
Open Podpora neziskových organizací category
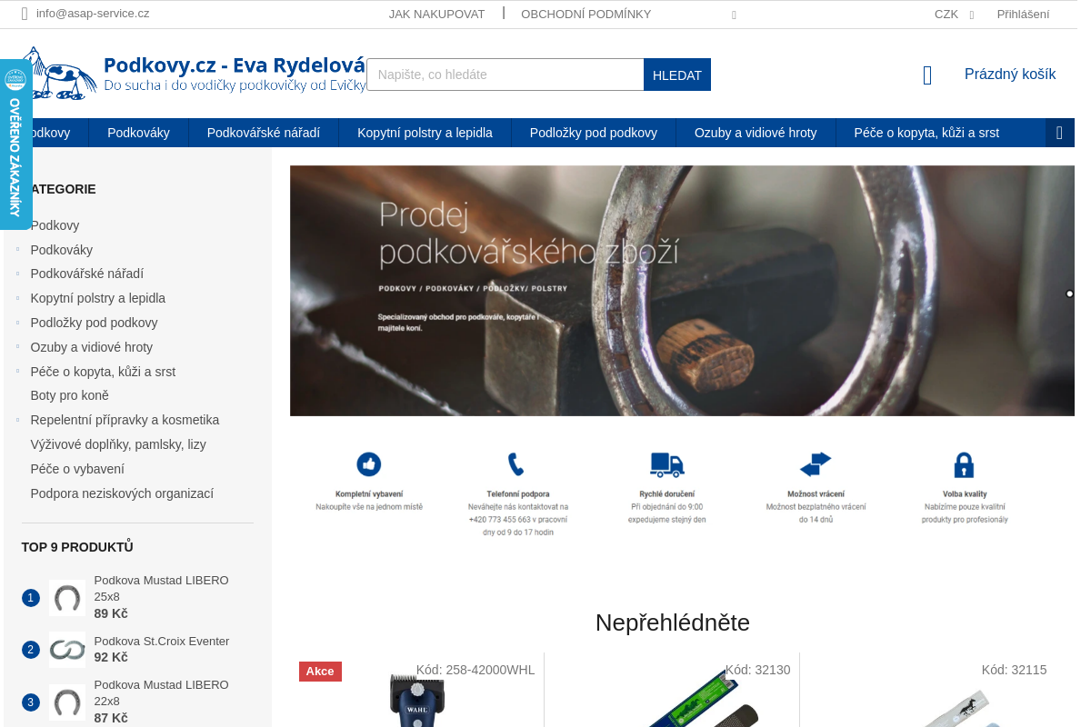[122, 493]
